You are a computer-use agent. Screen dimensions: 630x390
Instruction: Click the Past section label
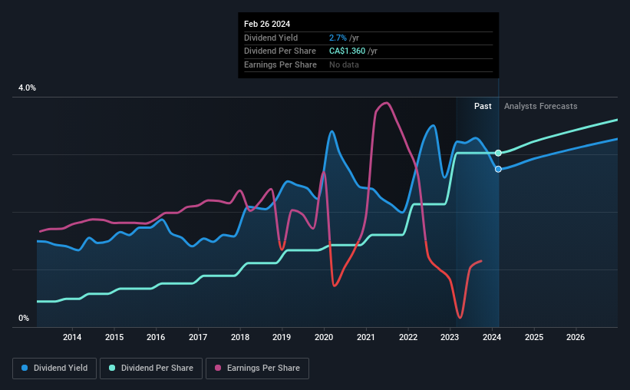tap(483, 106)
